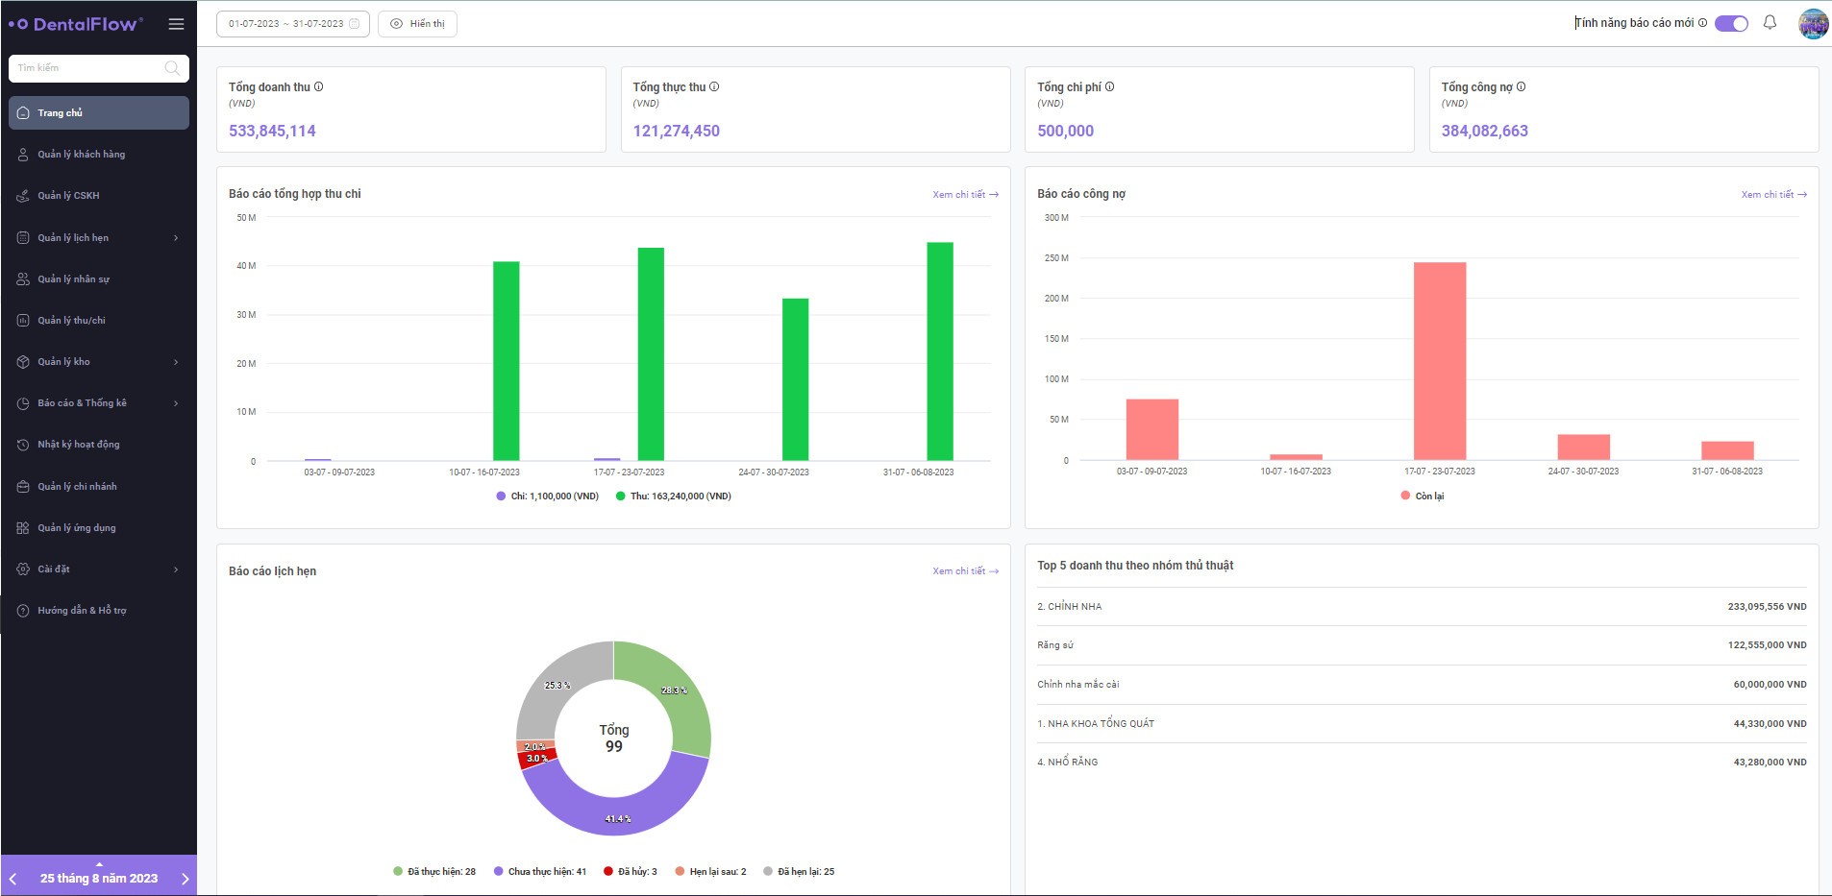Click the user profile avatar
Image resolution: width=1832 pixels, height=896 pixels.
1813,24
